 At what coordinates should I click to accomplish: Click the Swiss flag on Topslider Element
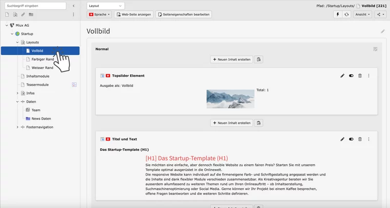(x=108, y=76)
